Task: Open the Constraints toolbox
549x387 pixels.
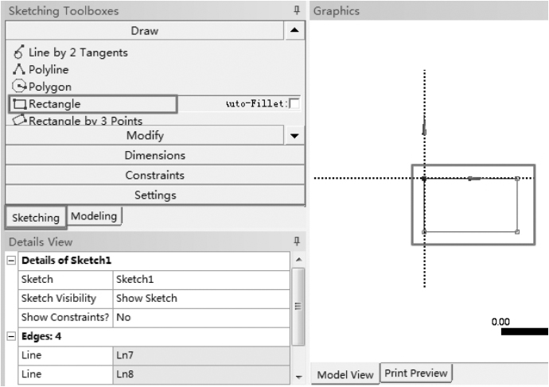Action: (x=154, y=175)
